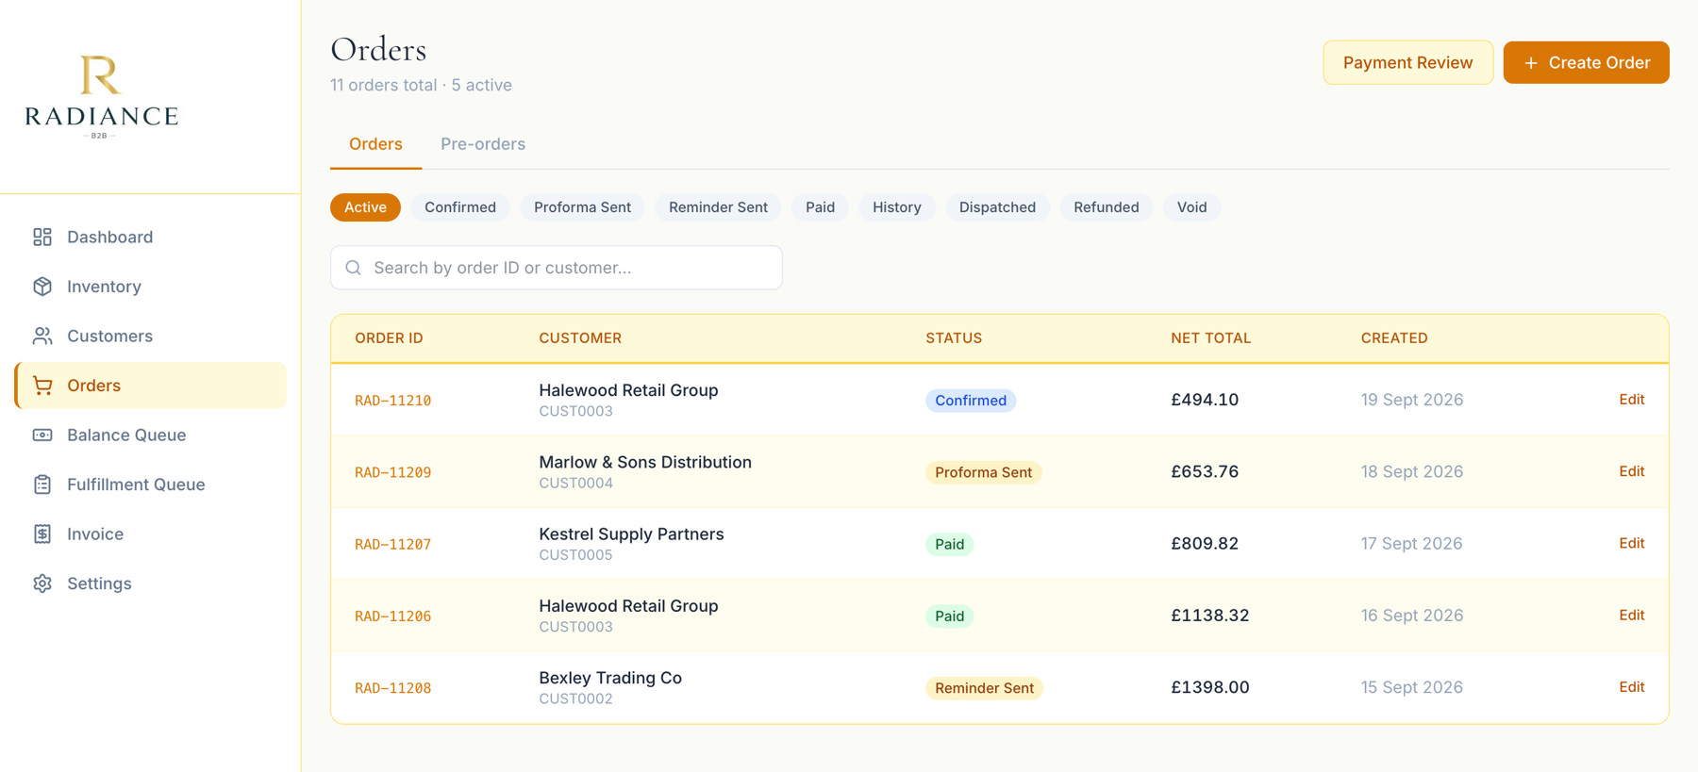Apply the Proforma Sent filter chip
1698x772 pixels.
click(582, 207)
